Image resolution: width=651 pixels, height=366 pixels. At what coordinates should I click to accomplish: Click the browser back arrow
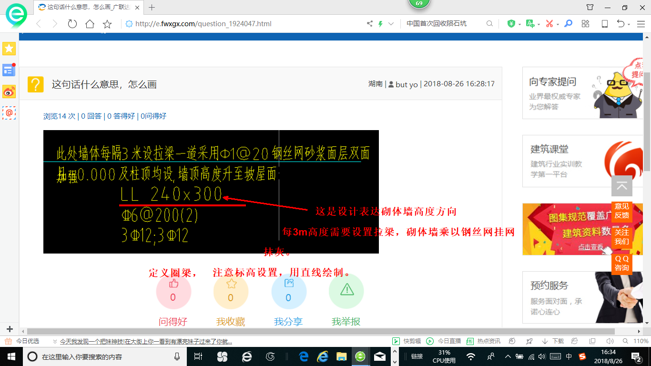coord(39,23)
